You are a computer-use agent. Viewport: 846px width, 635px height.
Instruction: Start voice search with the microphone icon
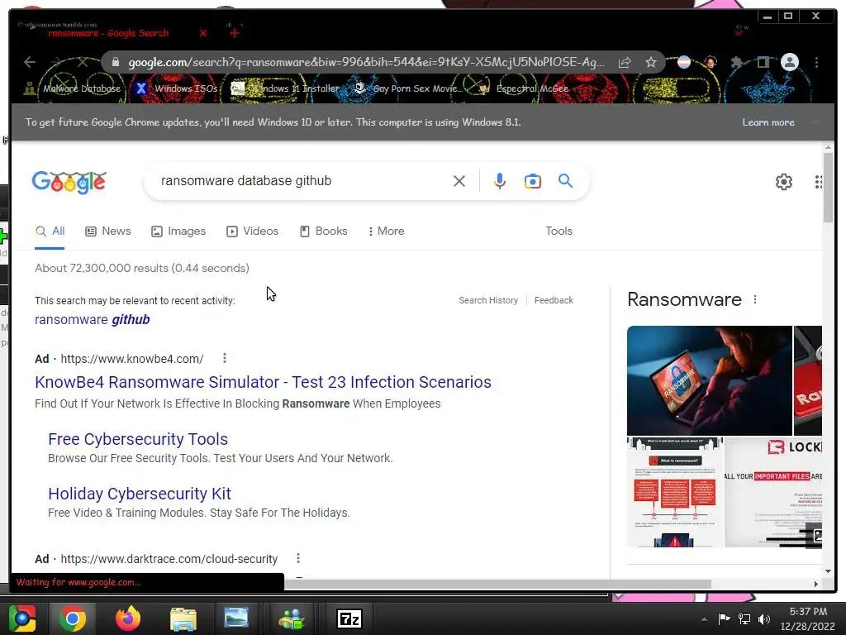click(500, 181)
